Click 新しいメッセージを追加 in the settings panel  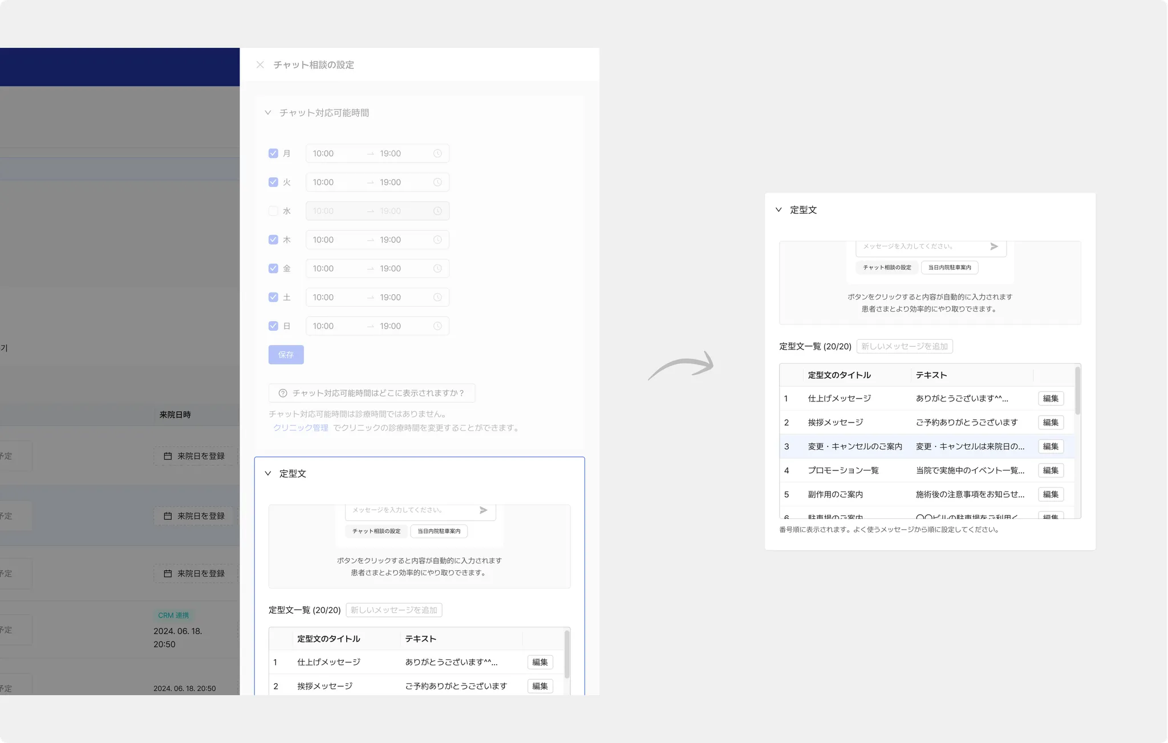coord(394,610)
